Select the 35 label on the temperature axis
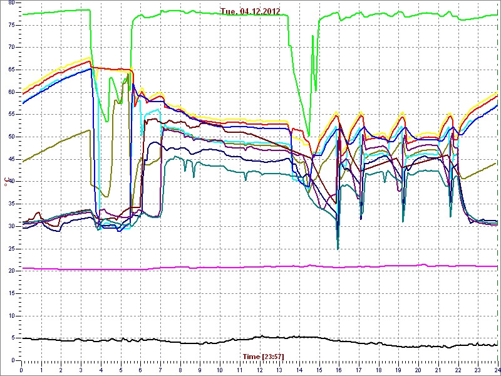This screenshot has width=501, height=376. click(x=11, y=204)
